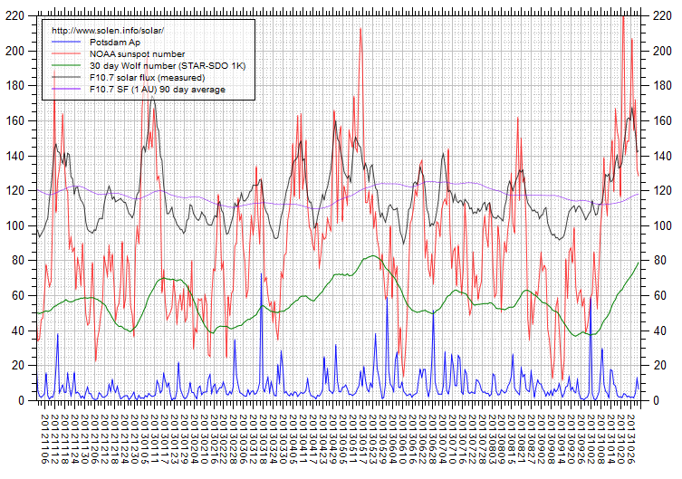Click left axis value 20

(x=18, y=365)
